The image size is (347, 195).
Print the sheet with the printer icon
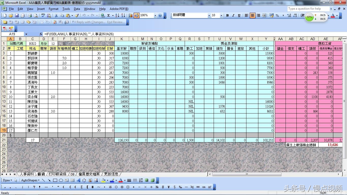30,15
